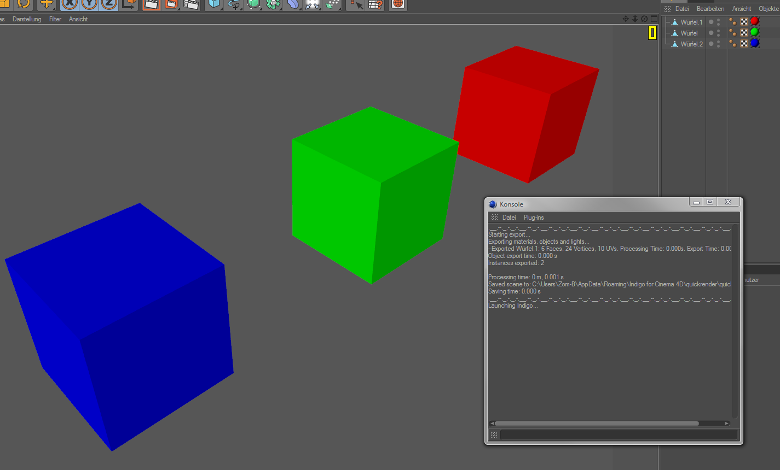
Task: Open the render settings clapperboard icon
Action: click(x=191, y=4)
